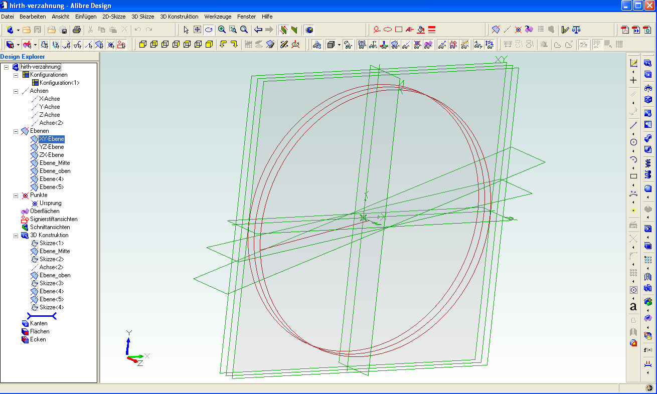Collapse the Punkte tree node

click(16, 195)
